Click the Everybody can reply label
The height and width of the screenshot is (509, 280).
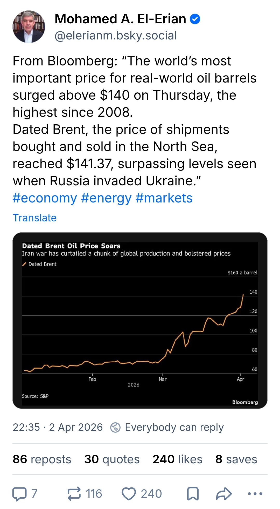[174, 427]
